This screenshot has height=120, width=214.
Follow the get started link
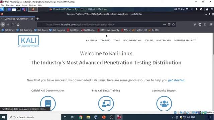click(177, 80)
